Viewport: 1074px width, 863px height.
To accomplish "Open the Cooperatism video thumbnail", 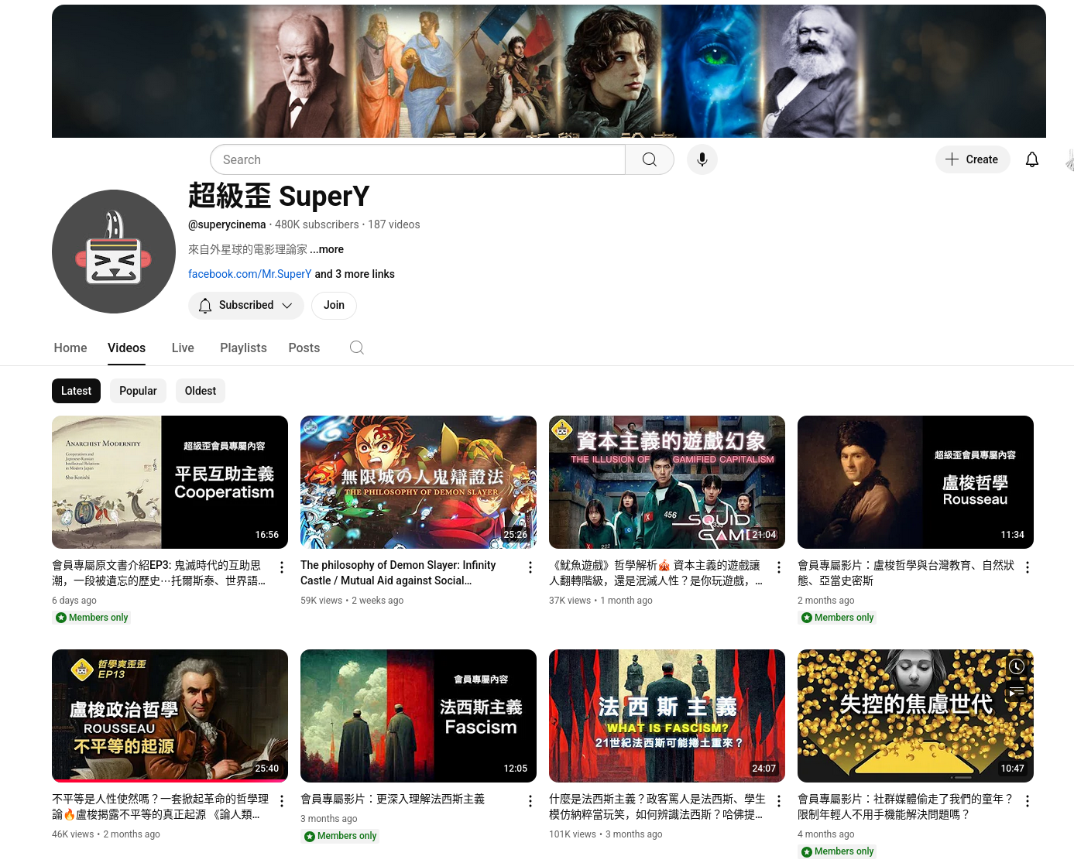I will click(x=170, y=482).
